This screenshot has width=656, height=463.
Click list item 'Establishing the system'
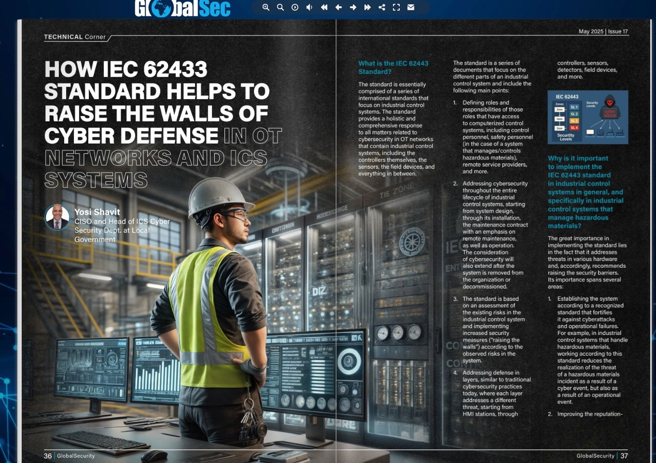(588, 350)
